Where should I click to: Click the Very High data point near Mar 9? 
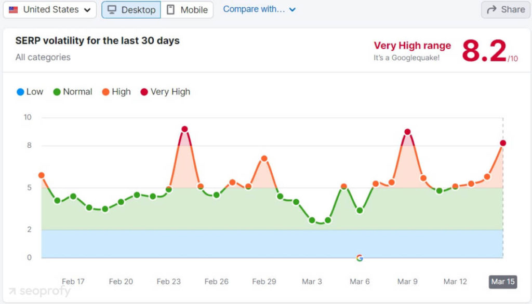(x=407, y=132)
